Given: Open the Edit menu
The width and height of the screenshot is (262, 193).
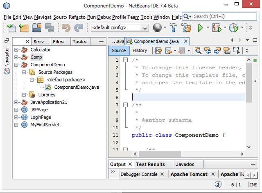Looking at the screenshot, I should point(17,17).
